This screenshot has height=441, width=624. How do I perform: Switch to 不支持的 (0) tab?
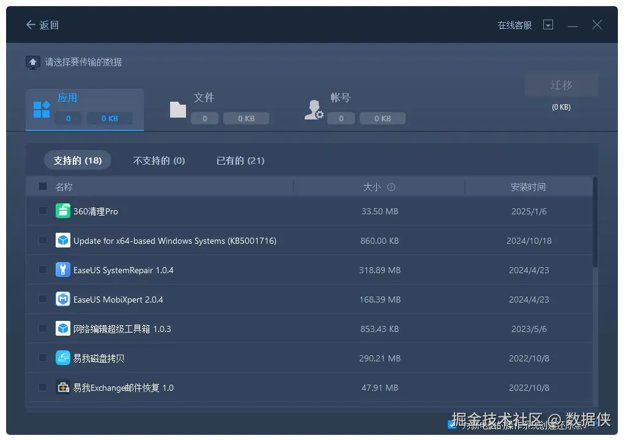tap(159, 160)
